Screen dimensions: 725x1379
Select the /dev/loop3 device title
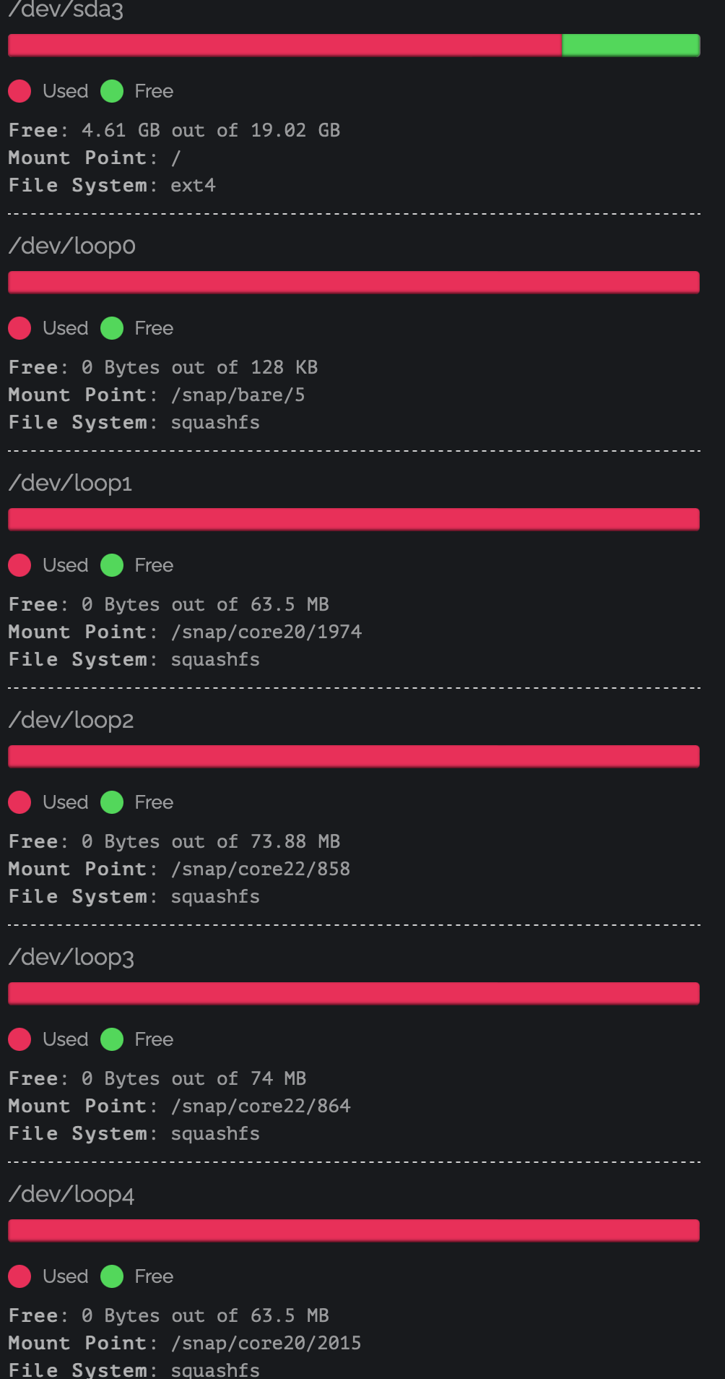tap(71, 957)
